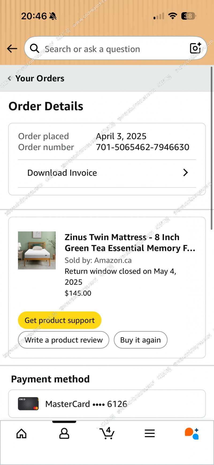This screenshot has height=465, width=214.
Task: Tap the magnifying glass search icon
Action: point(35,49)
